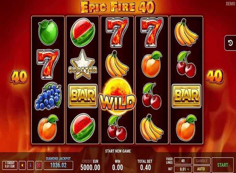Click the WILD sun symbol
Viewport: 236px width, 173px height.
tap(117, 96)
